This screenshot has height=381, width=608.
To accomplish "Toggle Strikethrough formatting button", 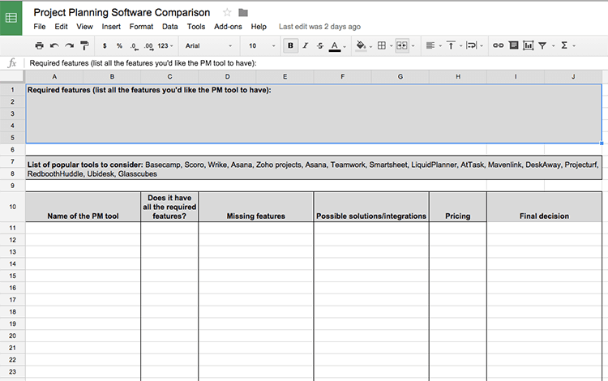I will 320,45.
